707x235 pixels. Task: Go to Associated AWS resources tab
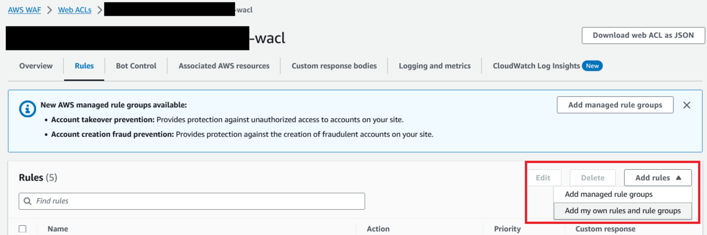224,66
